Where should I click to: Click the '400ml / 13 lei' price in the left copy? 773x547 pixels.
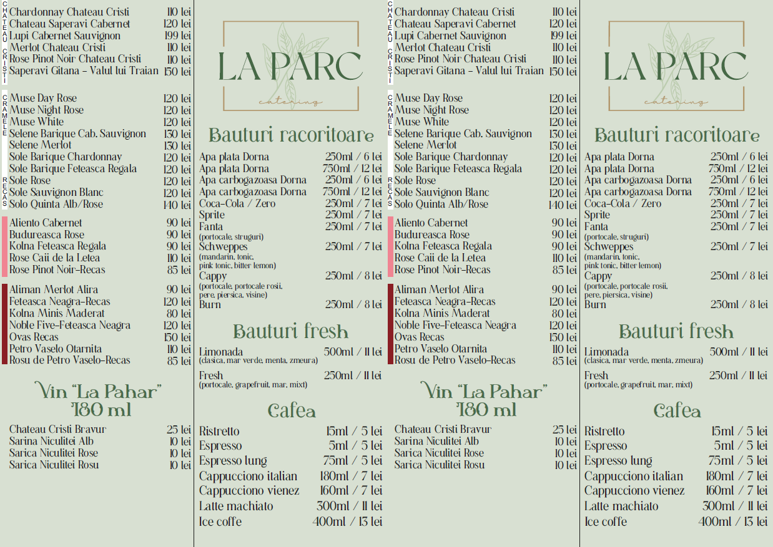point(348,521)
